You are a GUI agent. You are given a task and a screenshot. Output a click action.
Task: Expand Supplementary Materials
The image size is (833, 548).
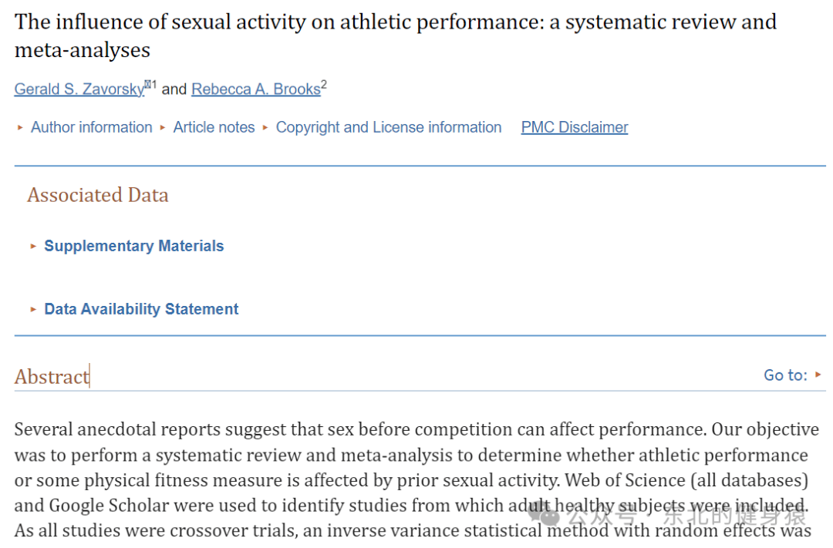pos(134,246)
